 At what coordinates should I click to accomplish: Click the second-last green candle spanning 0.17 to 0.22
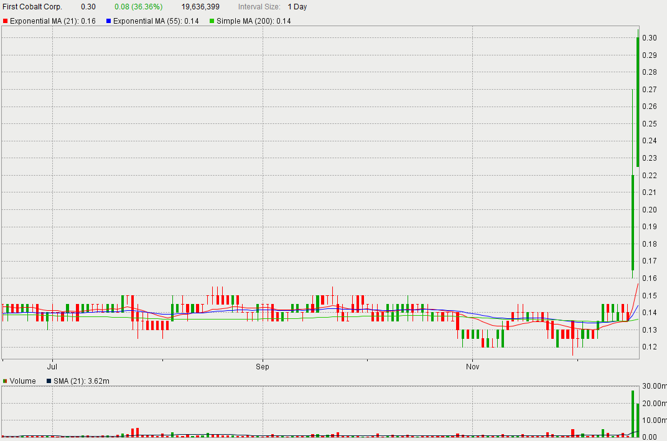point(633,222)
